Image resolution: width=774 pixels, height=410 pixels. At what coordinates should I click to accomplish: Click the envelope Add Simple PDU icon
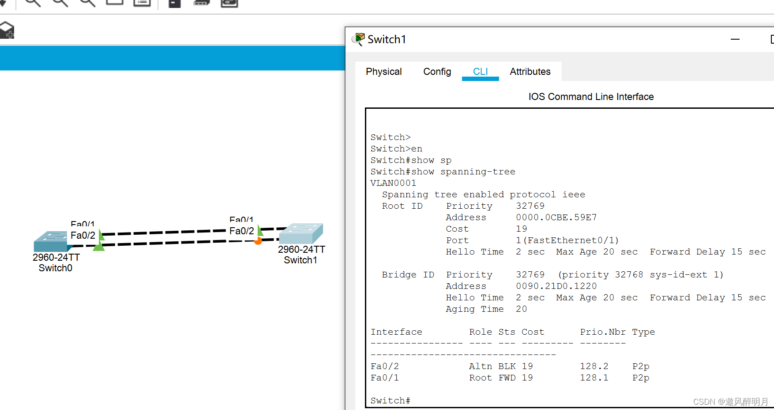7,30
